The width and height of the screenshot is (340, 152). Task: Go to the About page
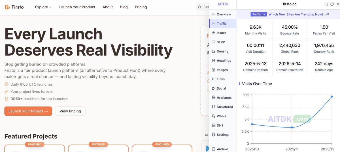click(x=108, y=7)
